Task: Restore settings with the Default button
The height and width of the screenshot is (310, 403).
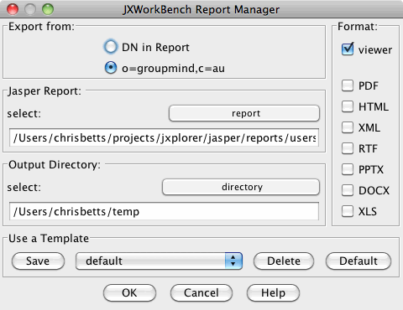Action: [359, 261]
